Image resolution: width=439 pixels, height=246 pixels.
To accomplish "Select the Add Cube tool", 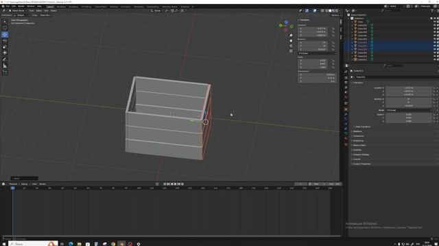I will click(x=5, y=72).
